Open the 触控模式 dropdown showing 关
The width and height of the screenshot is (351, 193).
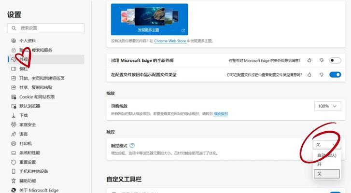tap(327, 145)
